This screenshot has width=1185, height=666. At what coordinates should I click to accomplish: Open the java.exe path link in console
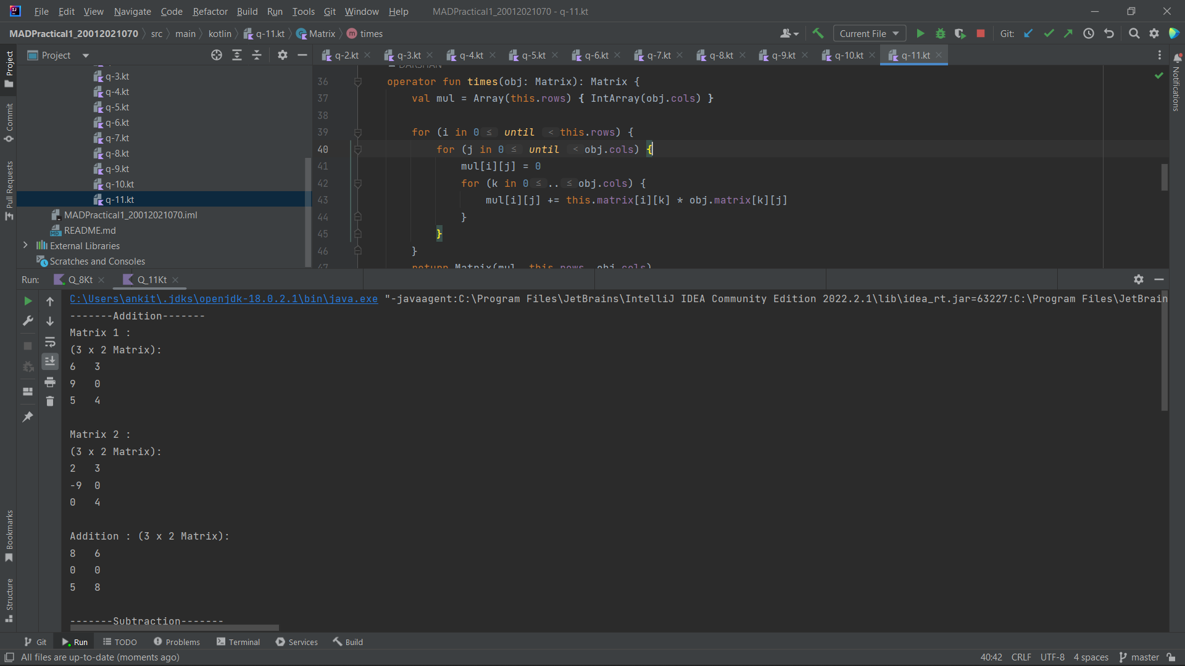point(223,299)
